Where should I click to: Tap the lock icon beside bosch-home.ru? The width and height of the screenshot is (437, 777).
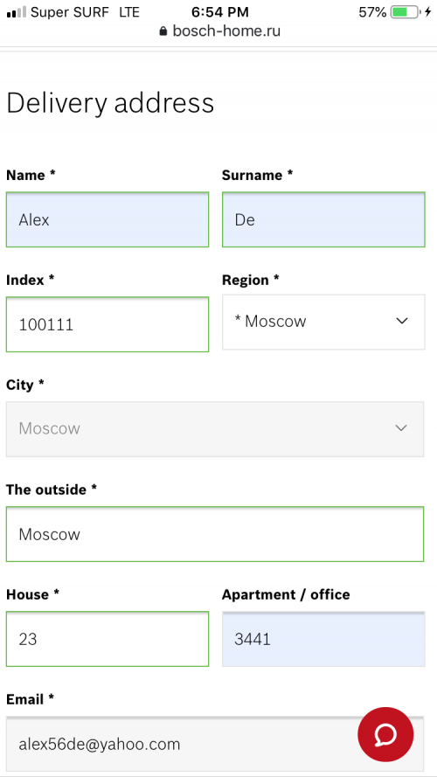click(163, 31)
